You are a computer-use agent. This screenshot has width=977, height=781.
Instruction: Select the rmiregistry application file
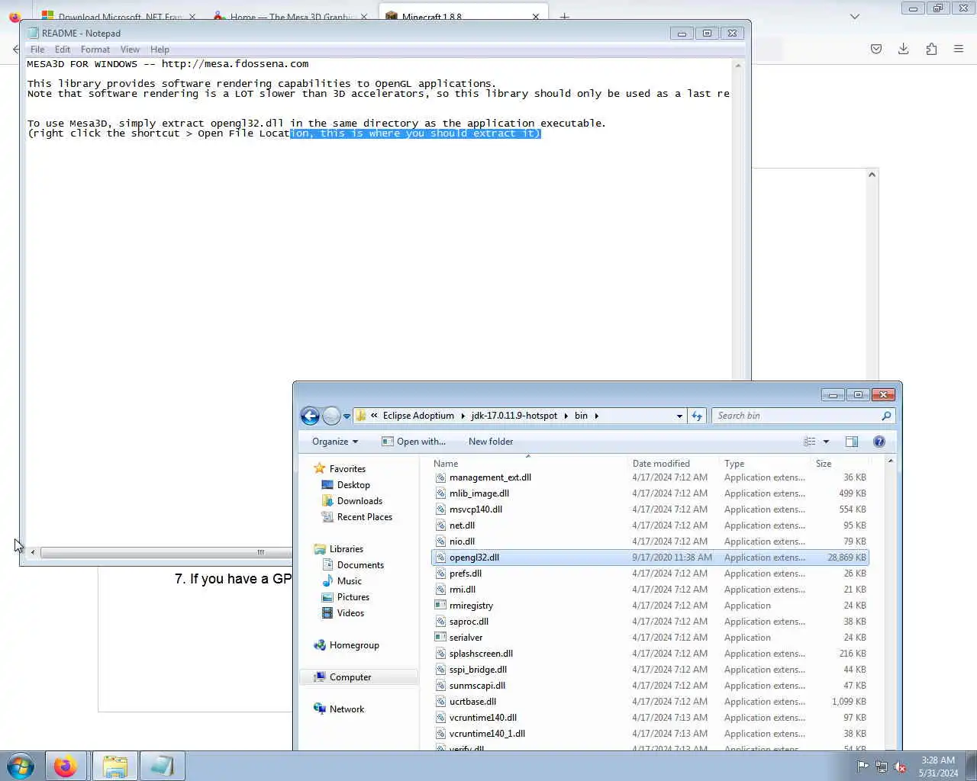pyautogui.click(x=650, y=606)
